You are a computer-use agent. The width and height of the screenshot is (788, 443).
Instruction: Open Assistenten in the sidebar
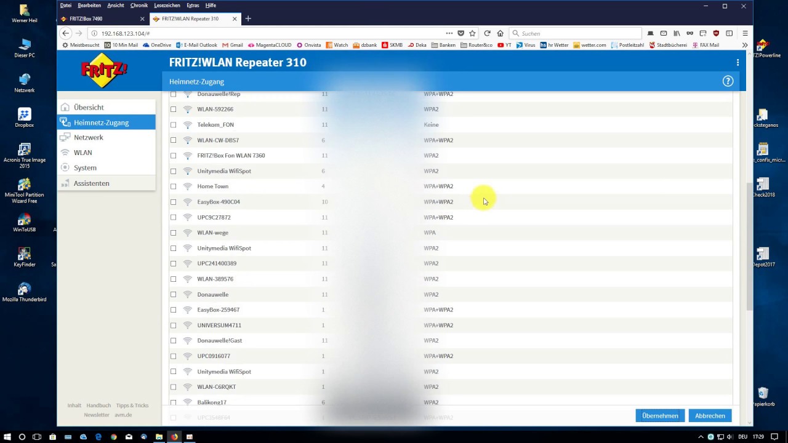(x=106, y=183)
